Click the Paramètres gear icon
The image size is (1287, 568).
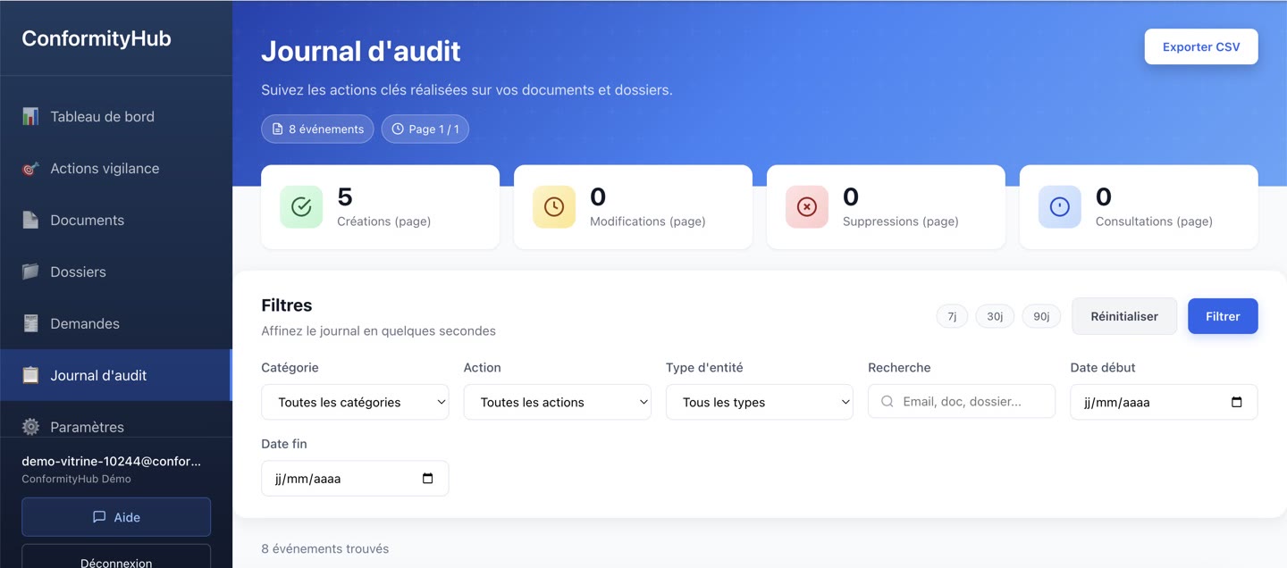pyautogui.click(x=30, y=427)
